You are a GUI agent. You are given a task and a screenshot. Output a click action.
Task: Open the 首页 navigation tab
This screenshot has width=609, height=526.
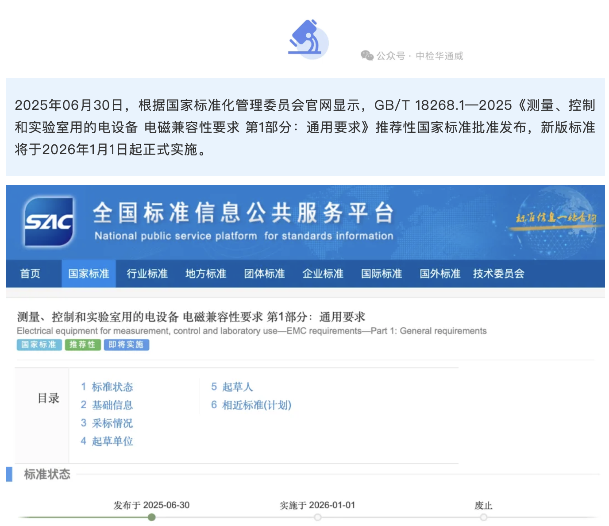point(30,274)
